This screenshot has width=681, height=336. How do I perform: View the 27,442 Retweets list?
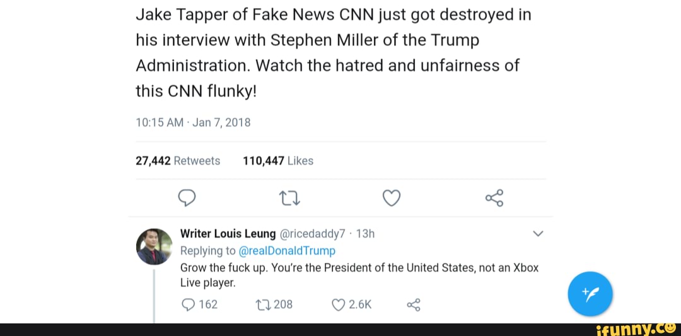click(x=178, y=161)
